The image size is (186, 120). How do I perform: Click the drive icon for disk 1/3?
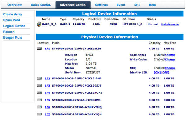(39, 85)
